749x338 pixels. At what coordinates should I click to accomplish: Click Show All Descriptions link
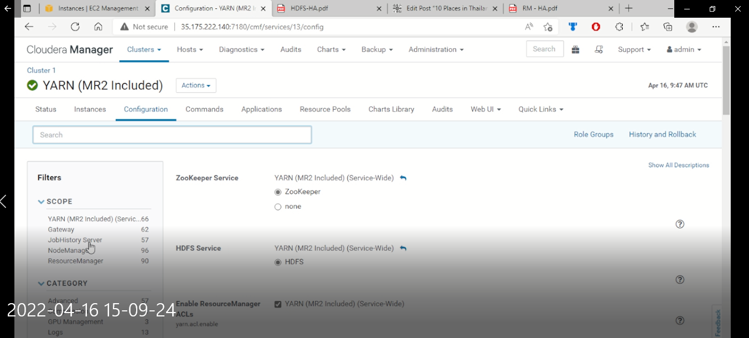click(x=679, y=165)
